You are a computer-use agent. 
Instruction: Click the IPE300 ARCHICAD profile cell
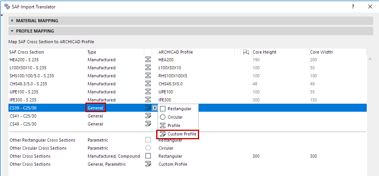165,100
